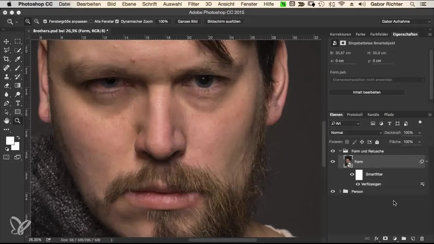The height and width of the screenshot is (244, 434).
Task: Enable the Alle Fenster checkbox
Action: coord(91,21)
